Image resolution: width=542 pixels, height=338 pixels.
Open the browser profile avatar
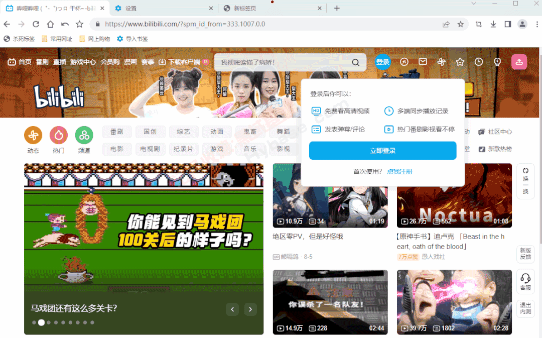[522, 24]
